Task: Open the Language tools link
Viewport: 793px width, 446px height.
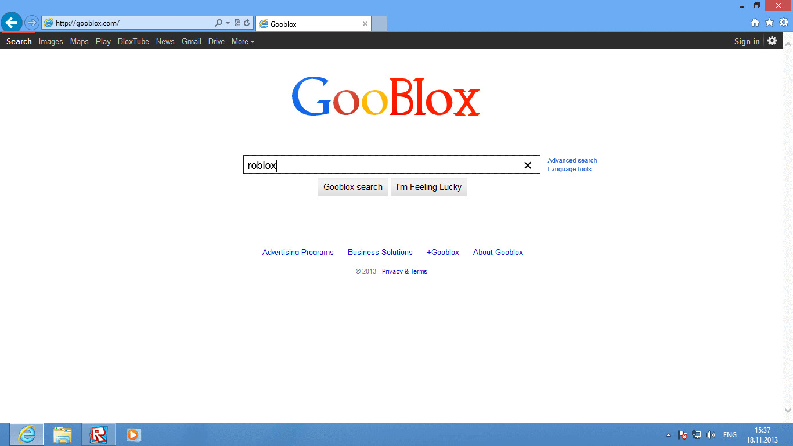Action: [569, 170]
